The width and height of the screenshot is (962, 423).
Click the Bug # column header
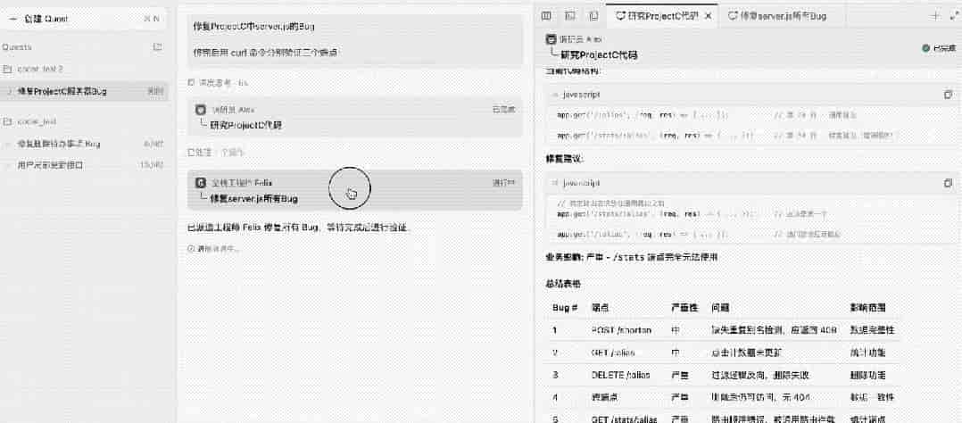coord(564,306)
